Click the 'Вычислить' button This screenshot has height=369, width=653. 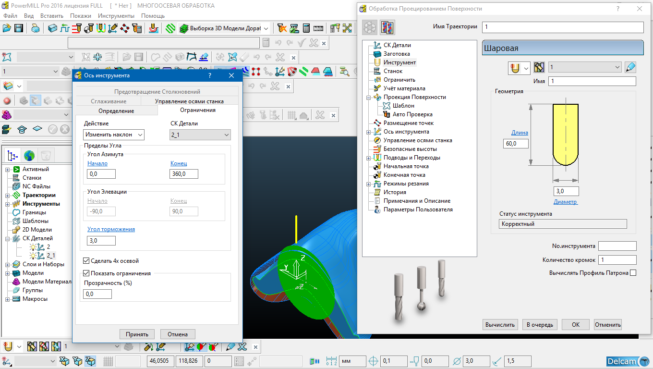[x=500, y=325]
